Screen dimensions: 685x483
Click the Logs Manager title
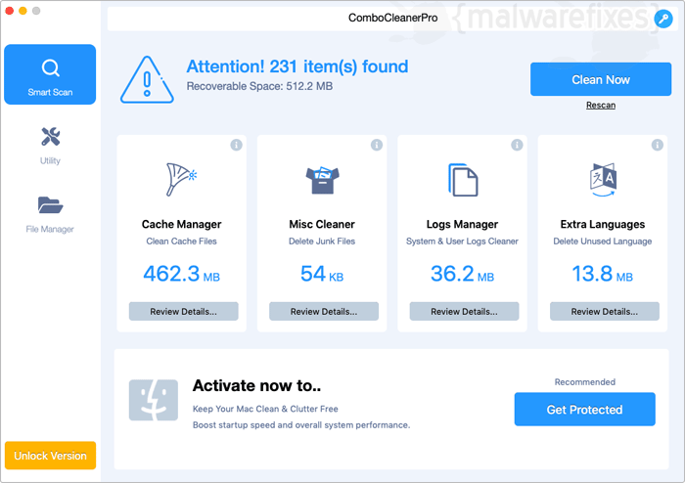point(462,224)
